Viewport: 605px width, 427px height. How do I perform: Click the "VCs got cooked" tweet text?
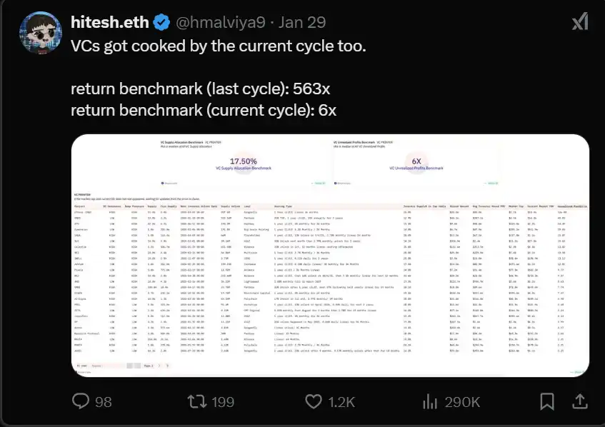click(219, 47)
